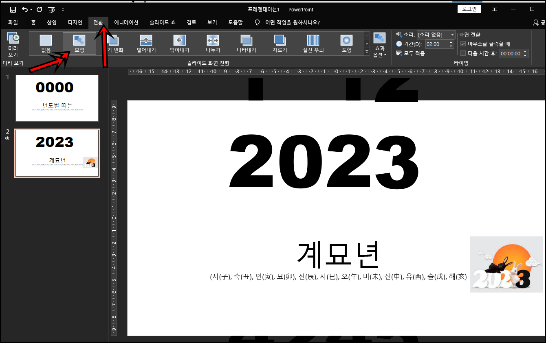The height and width of the screenshot is (343, 546).
Task: Open the 도움말 ribbon tab
Action: [236, 22]
